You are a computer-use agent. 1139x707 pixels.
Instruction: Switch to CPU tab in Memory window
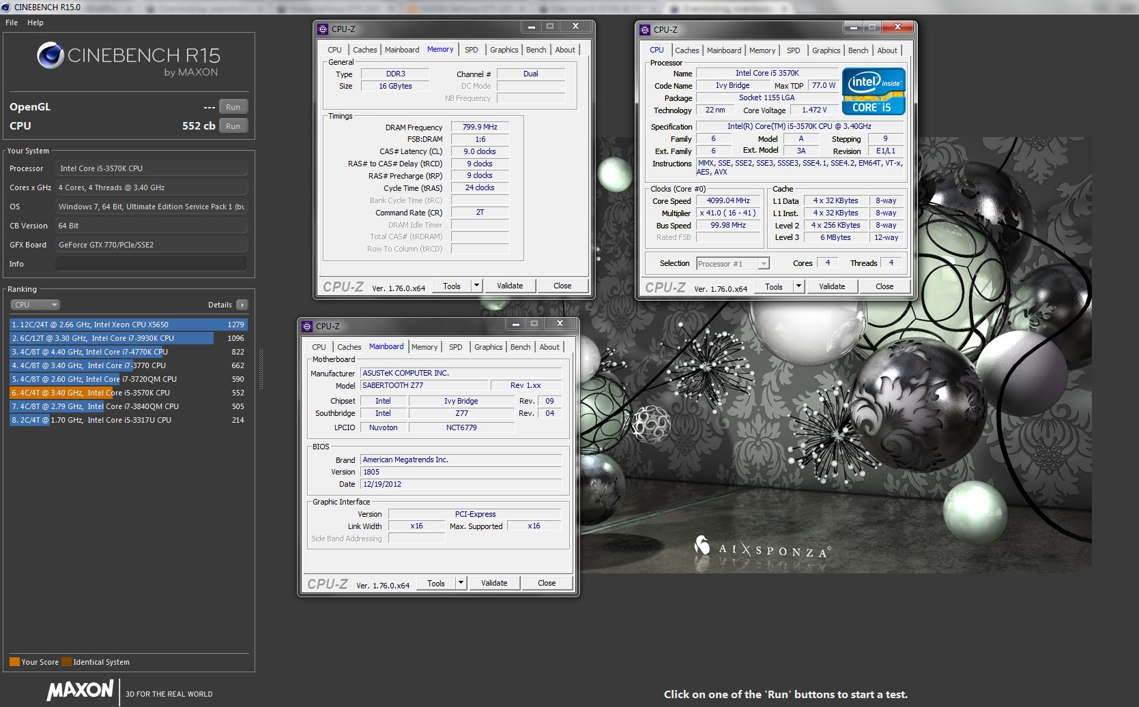coord(334,50)
